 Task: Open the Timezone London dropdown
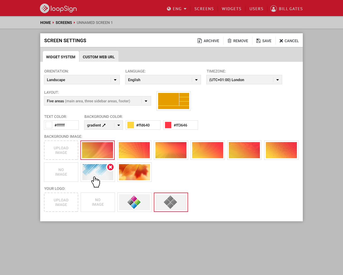[244, 80]
